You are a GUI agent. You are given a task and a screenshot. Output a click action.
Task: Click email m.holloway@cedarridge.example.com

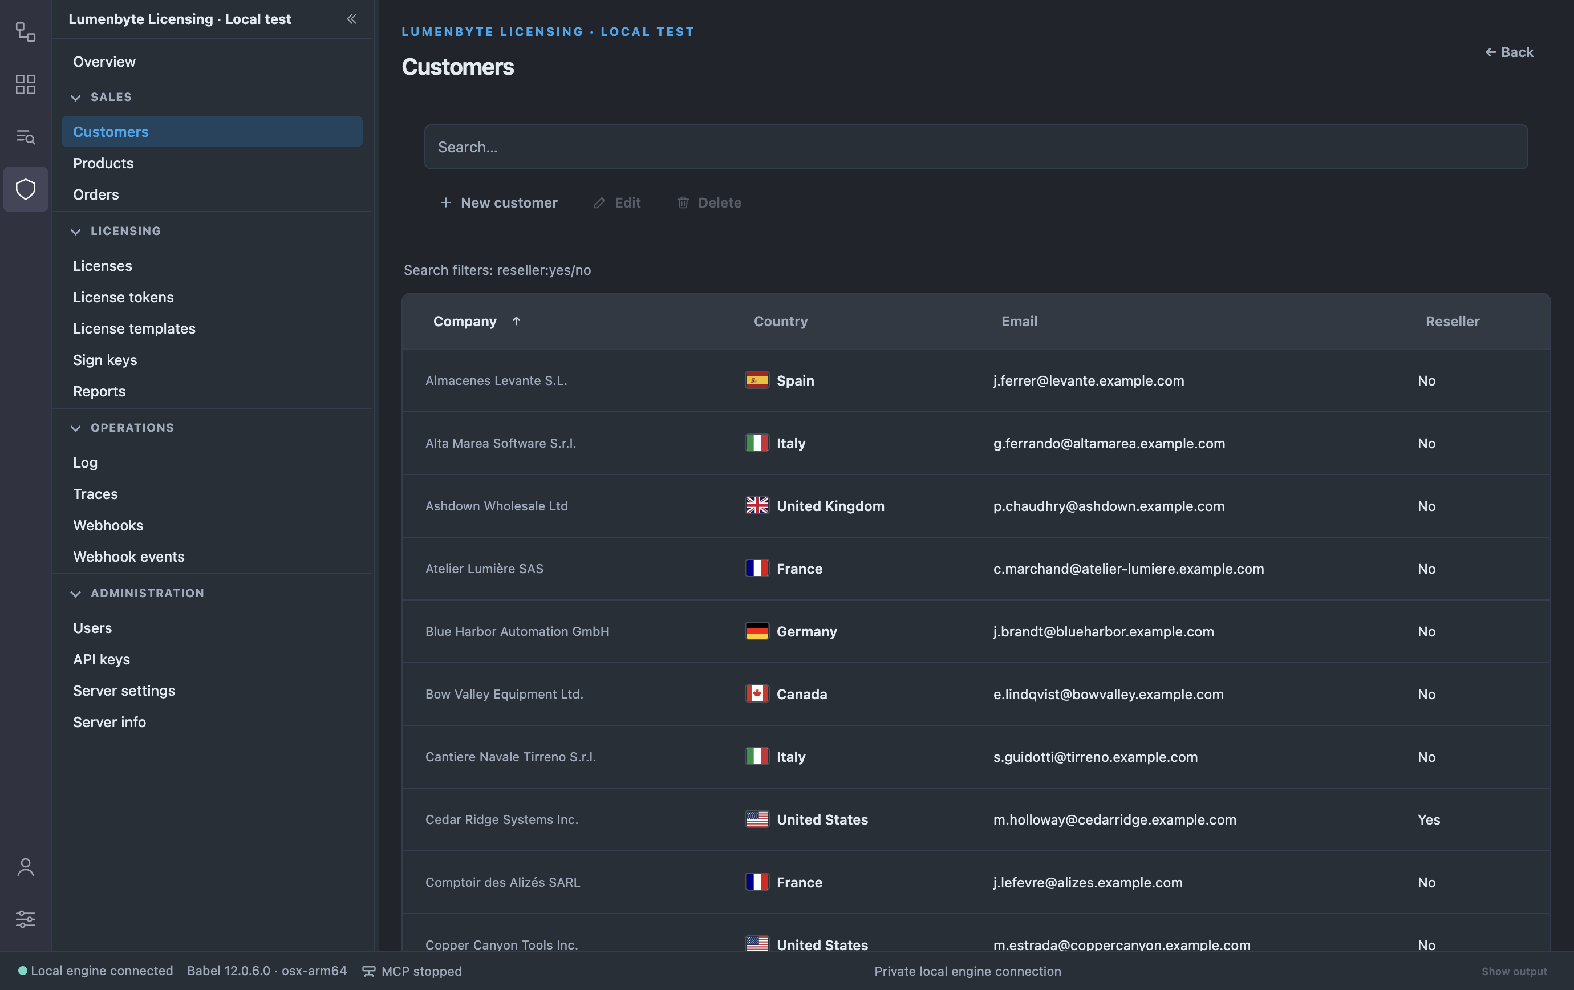pos(1114,819)
